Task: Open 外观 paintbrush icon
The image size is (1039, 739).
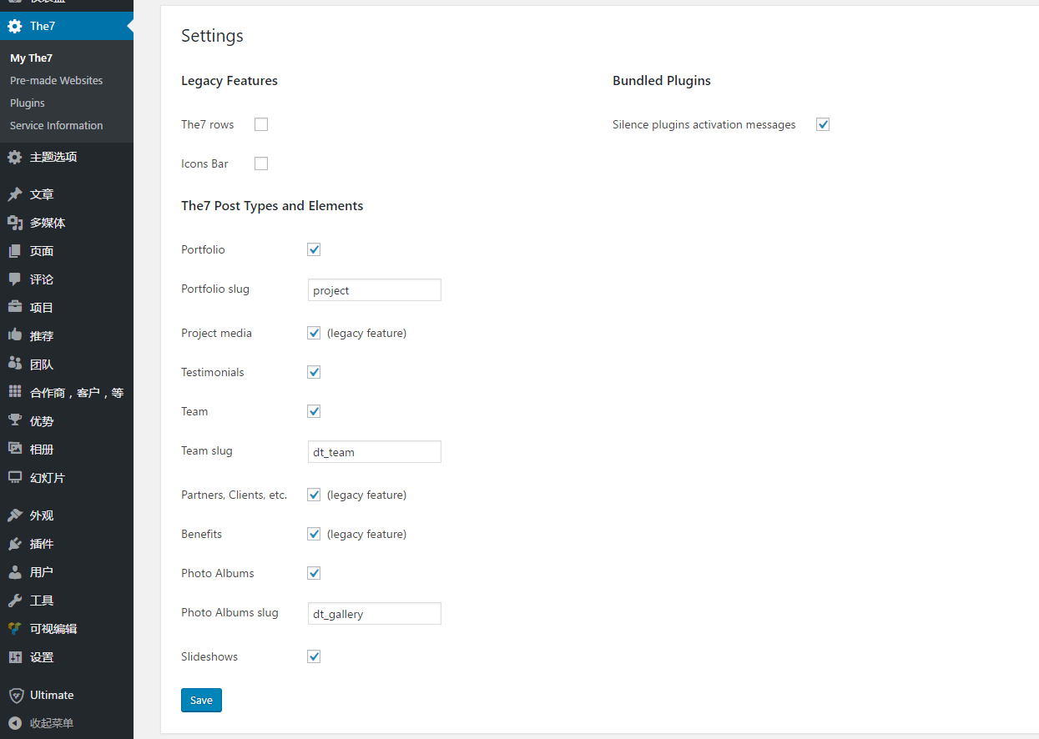Action: point(15,515)
